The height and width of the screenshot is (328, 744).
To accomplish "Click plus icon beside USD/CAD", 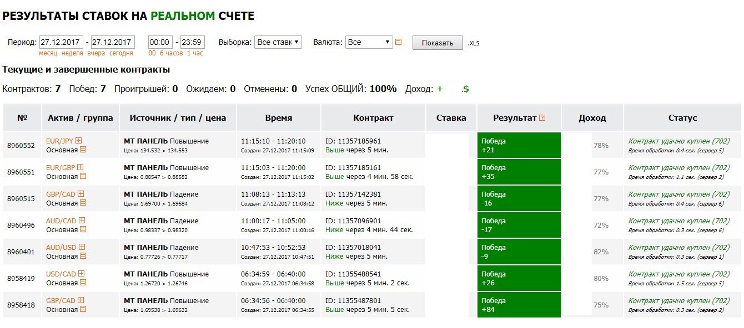I will tap(81, 274).
